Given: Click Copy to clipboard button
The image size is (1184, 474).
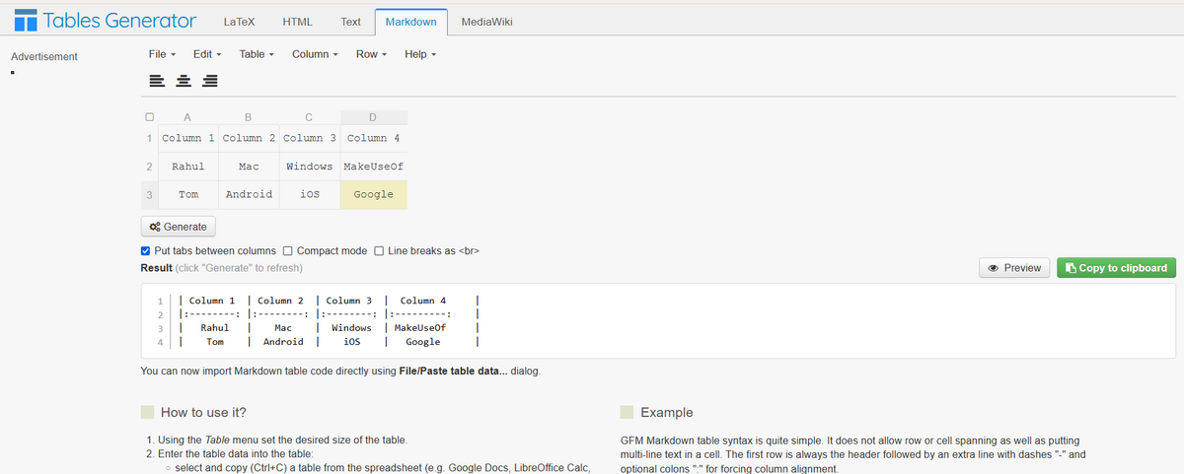Looking at the screenshot, I should point(1116,268).
